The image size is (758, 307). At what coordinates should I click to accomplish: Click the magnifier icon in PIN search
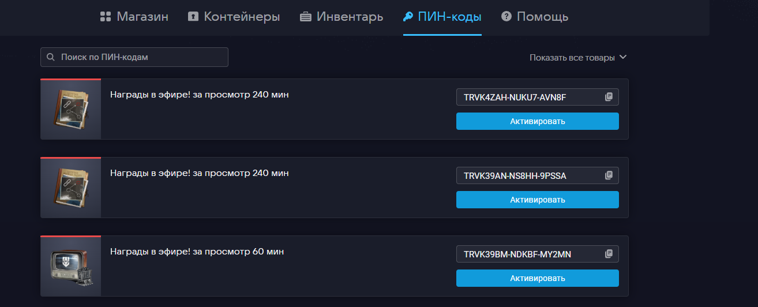tap(51, 57)
